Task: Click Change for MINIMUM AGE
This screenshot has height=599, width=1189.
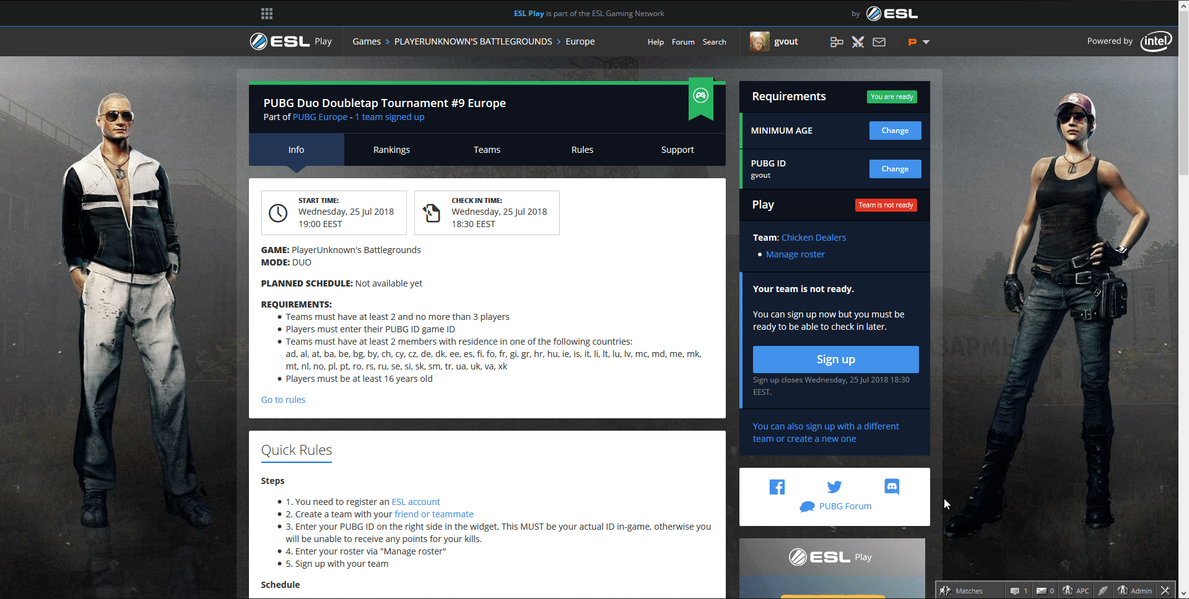Action: [x=895, y=131]
